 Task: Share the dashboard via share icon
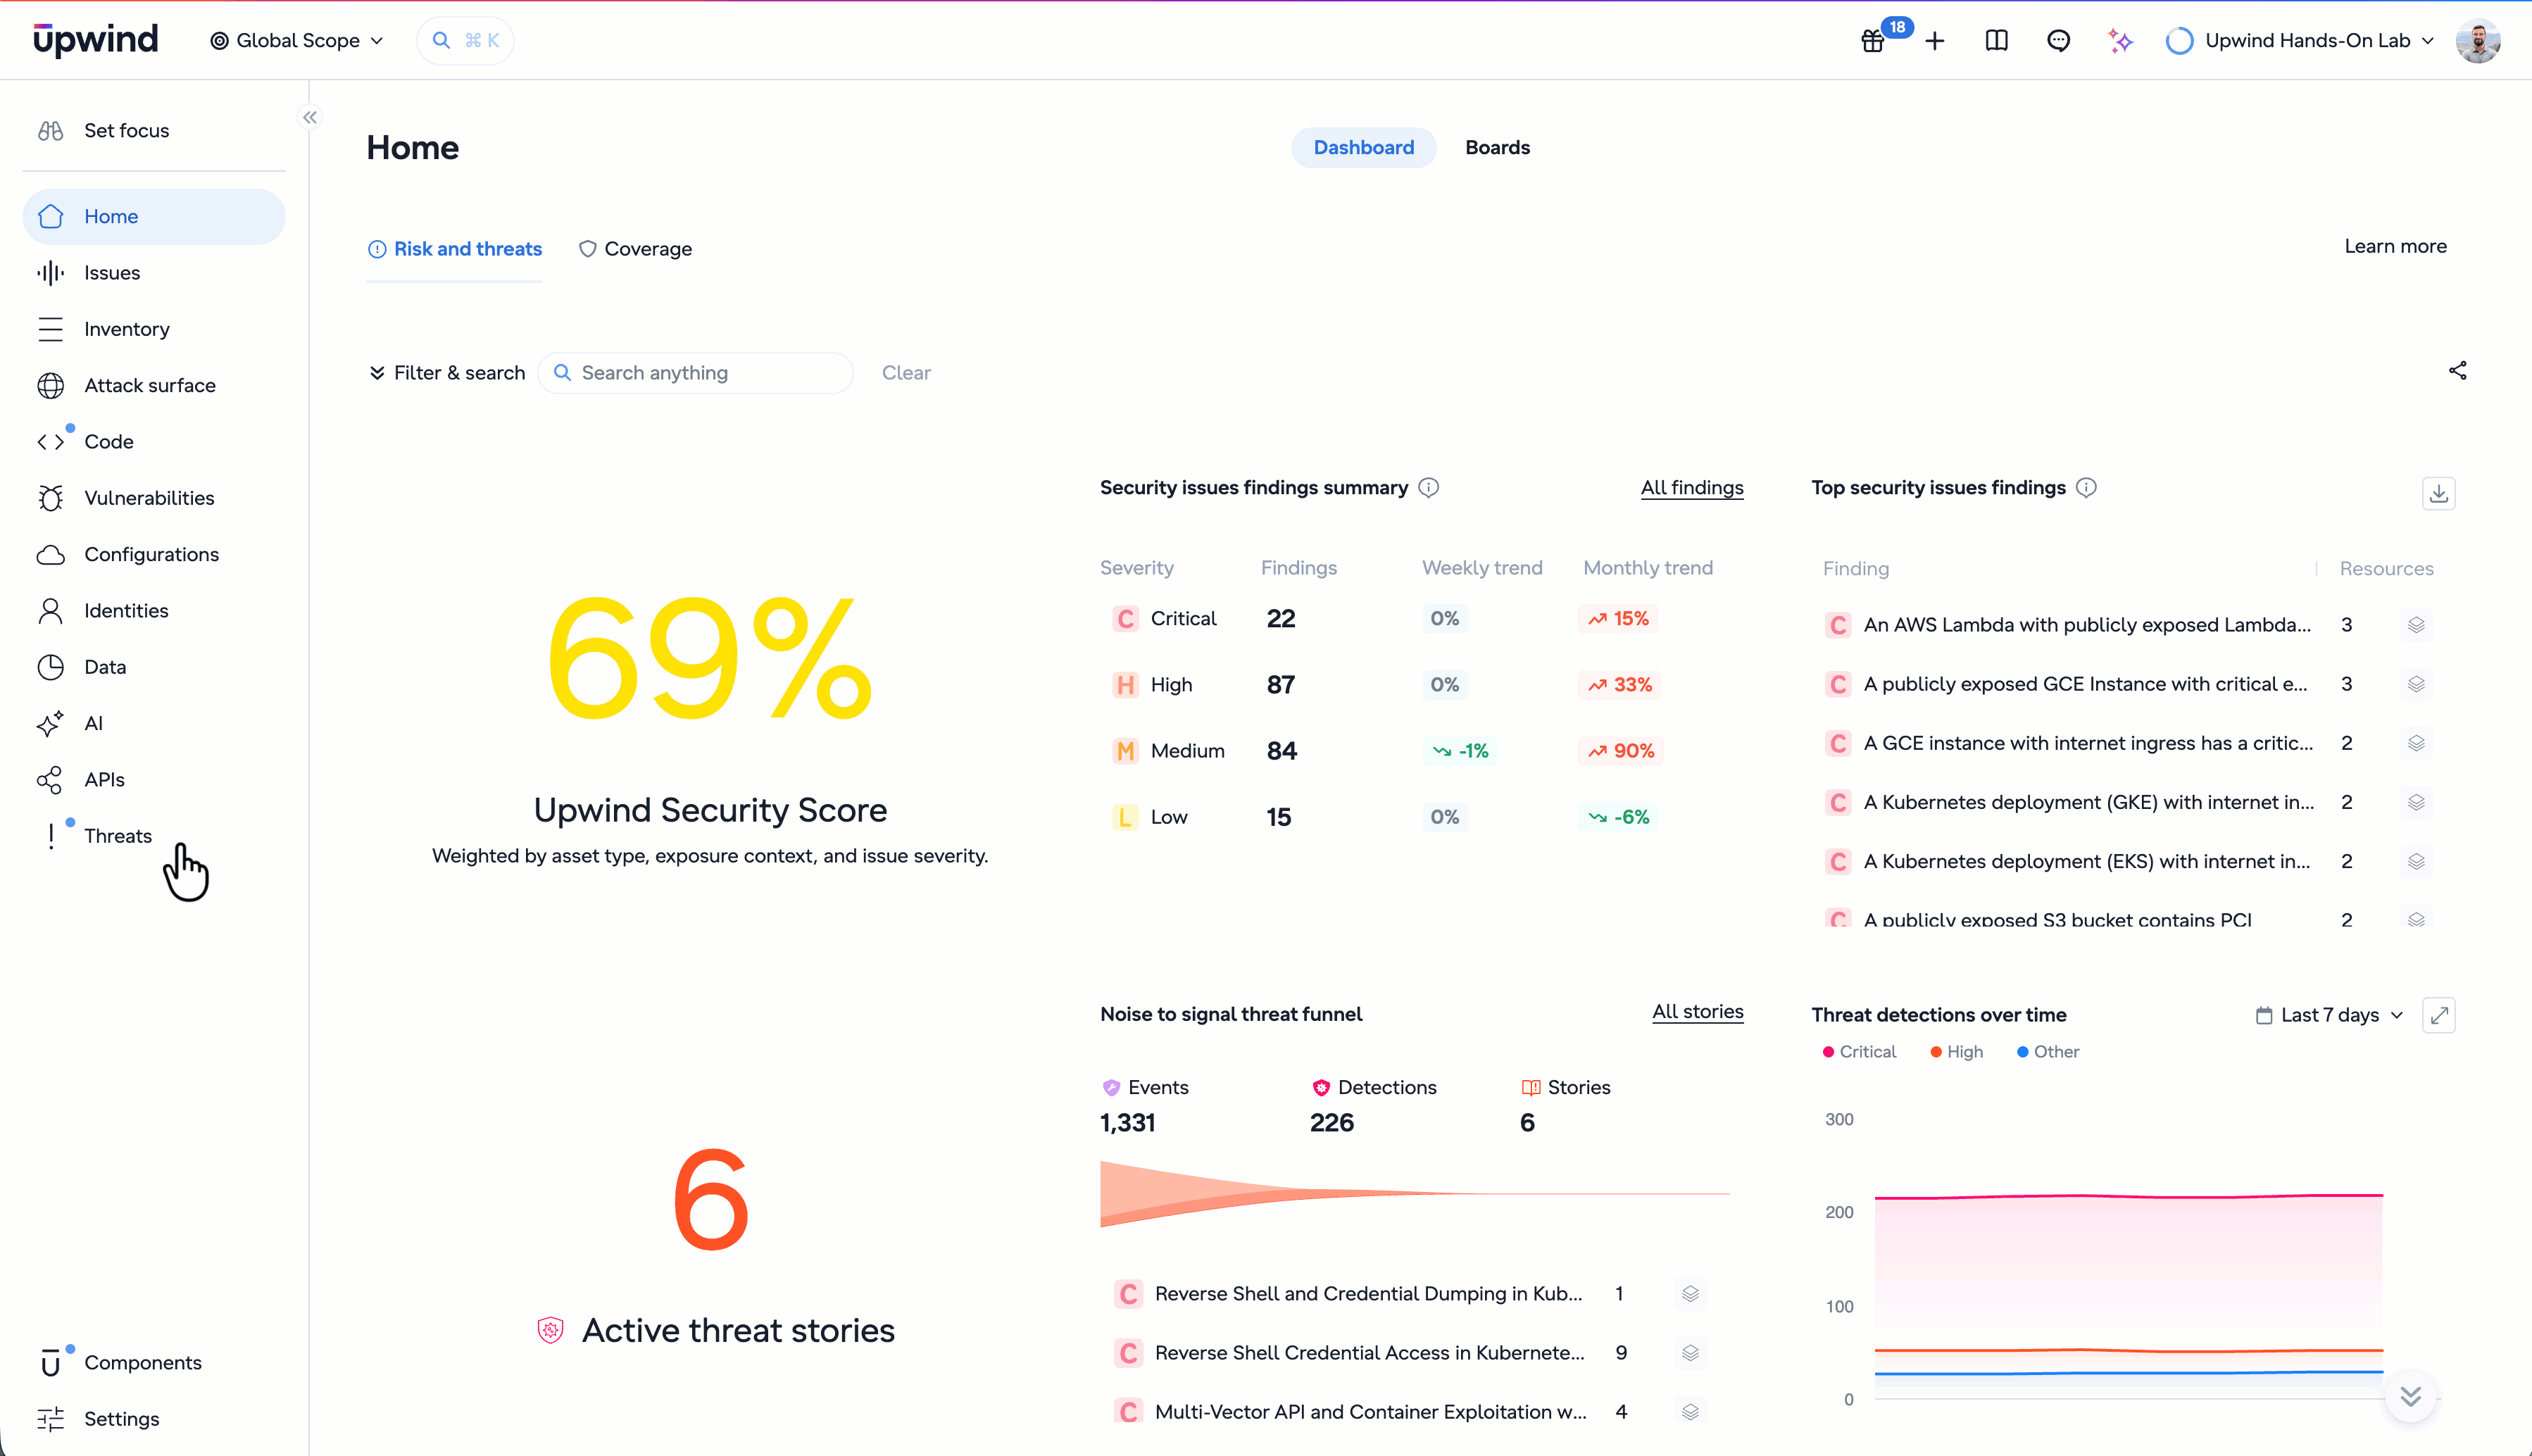click(x=2458, y=371)
